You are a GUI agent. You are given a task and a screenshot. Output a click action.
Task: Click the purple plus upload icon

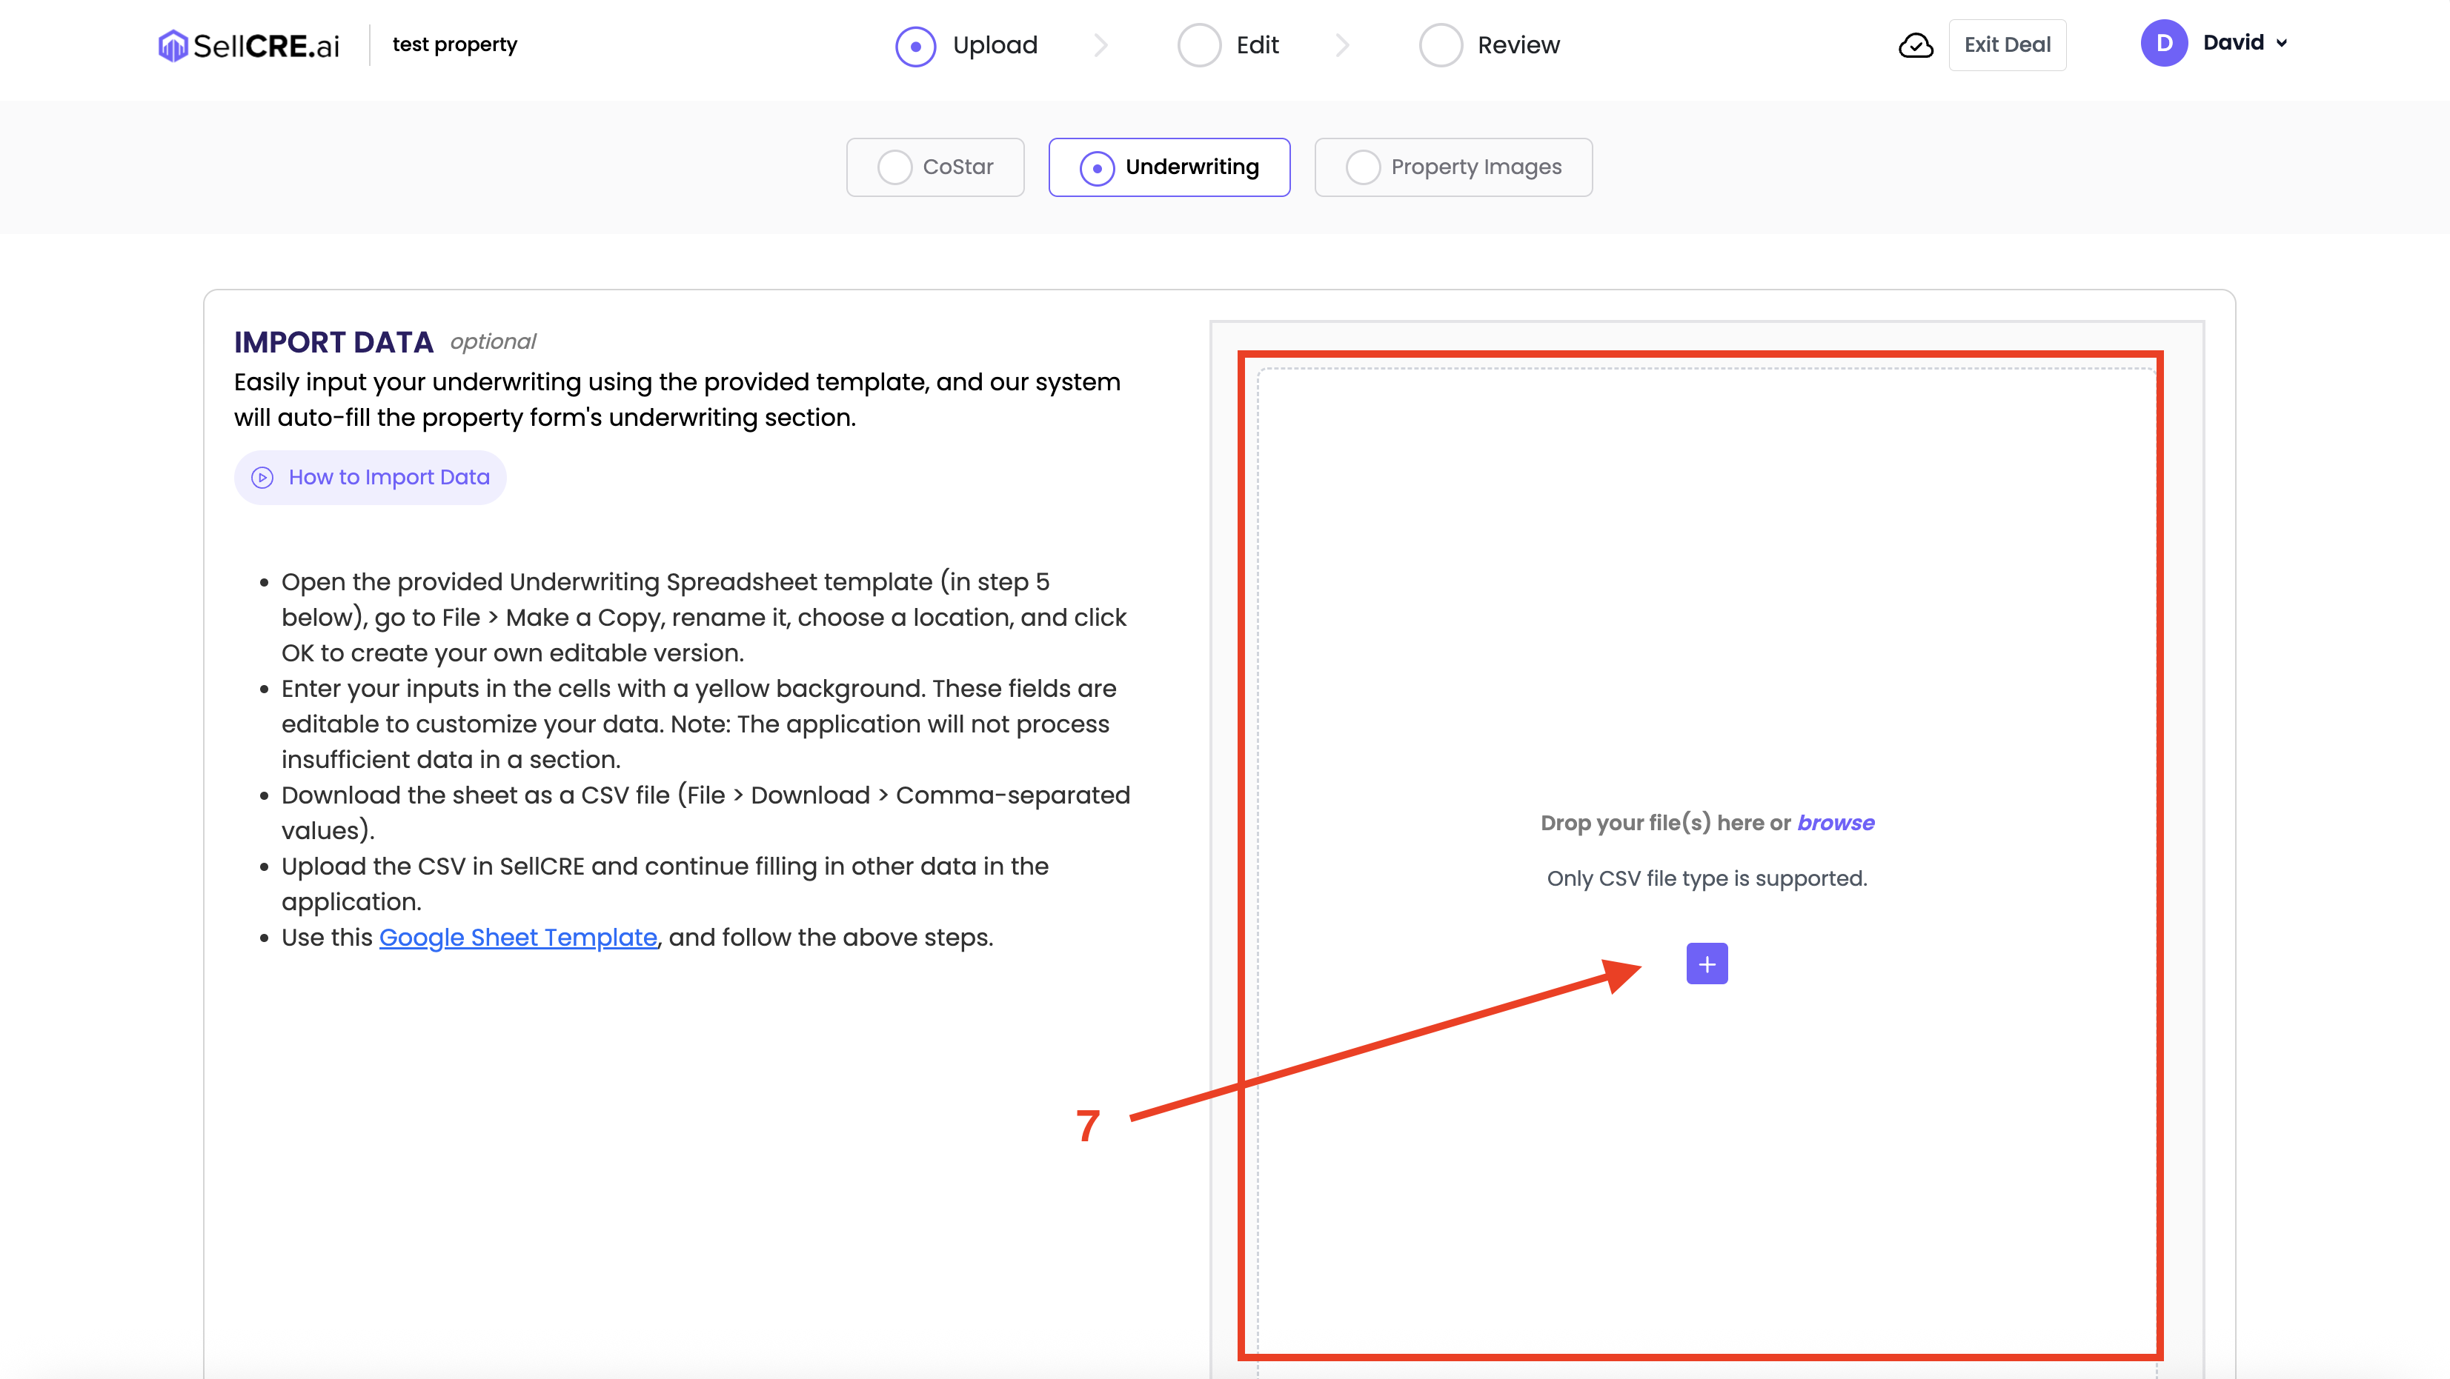tap(1706, 964)
